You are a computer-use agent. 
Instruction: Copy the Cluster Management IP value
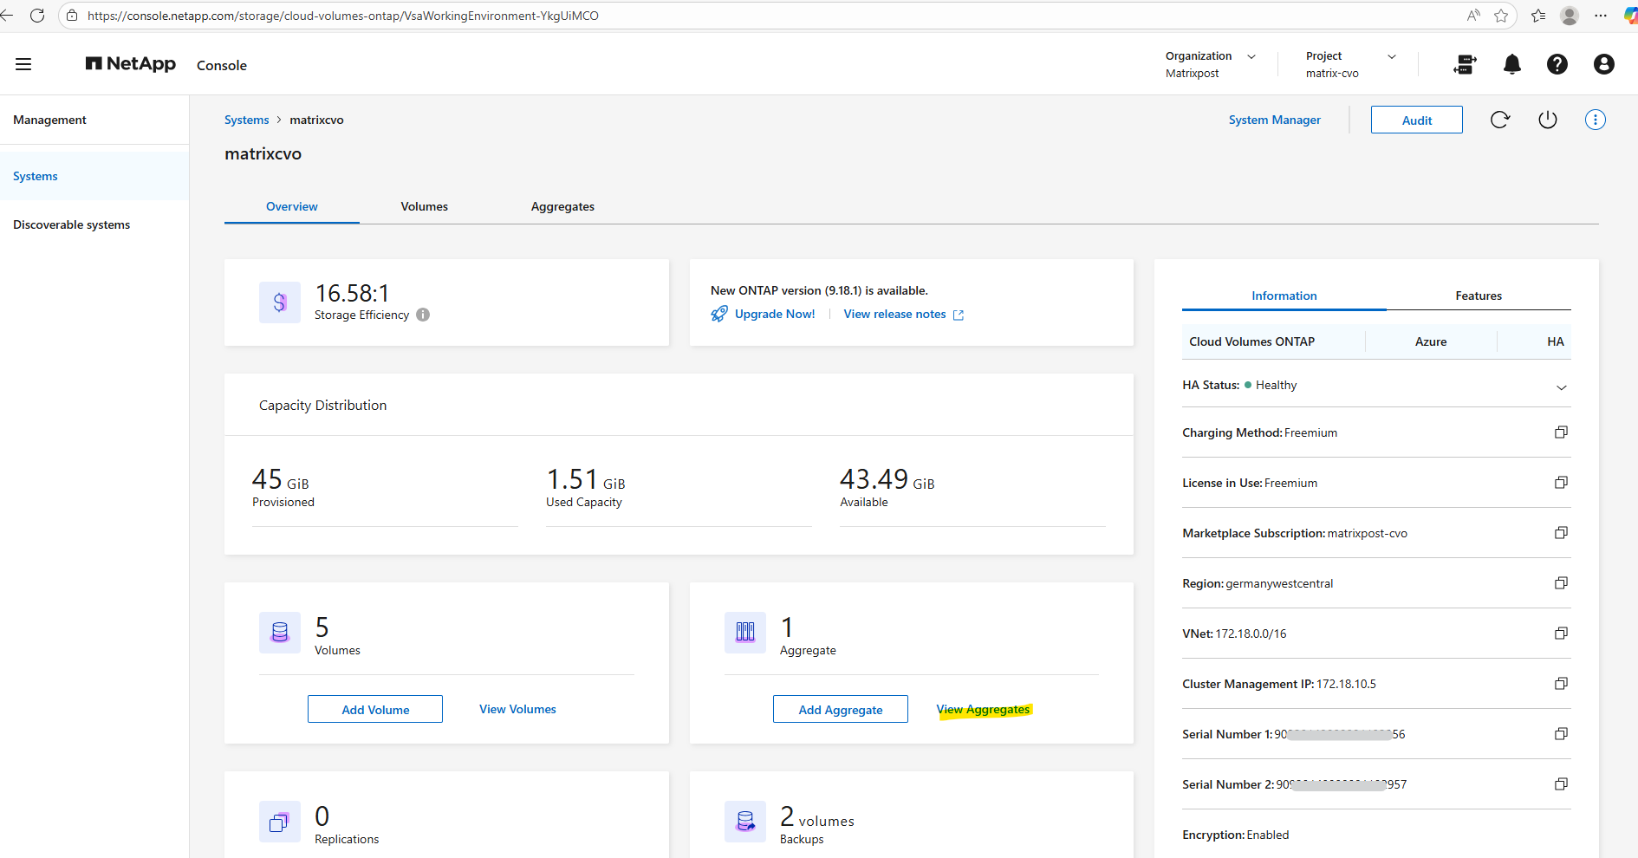[1561, 684]
